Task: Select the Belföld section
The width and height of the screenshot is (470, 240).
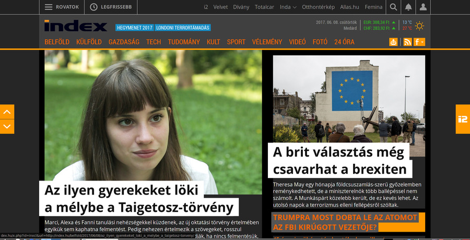Action: [x=57, y=42]
